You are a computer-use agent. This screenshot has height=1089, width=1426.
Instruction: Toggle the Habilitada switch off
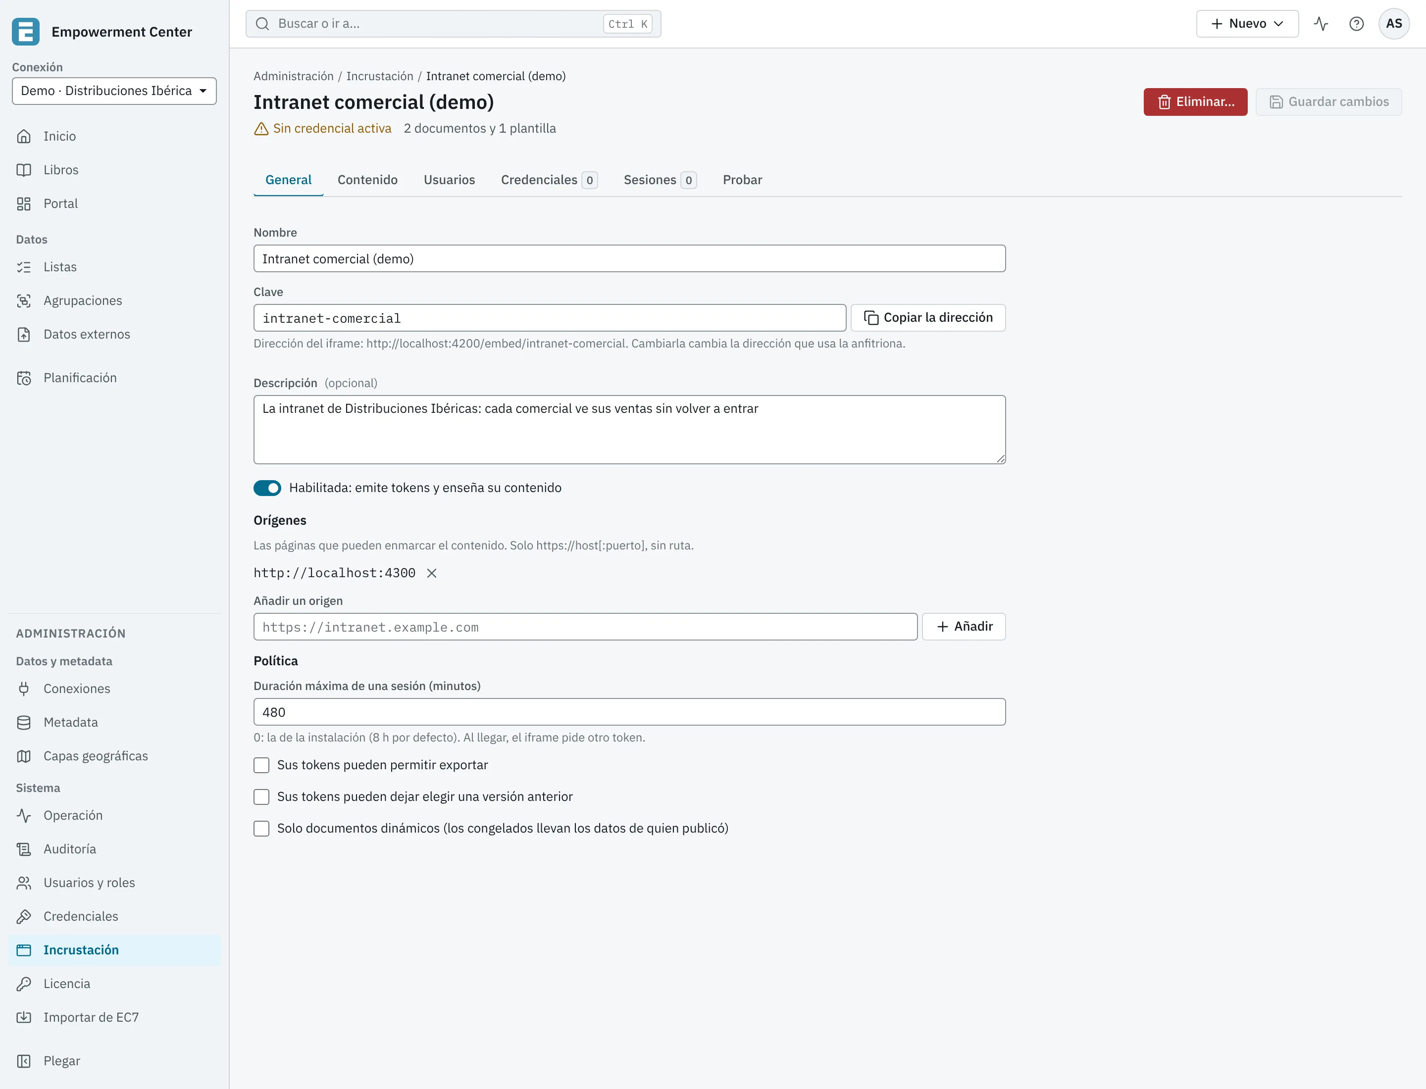(267, 488)
